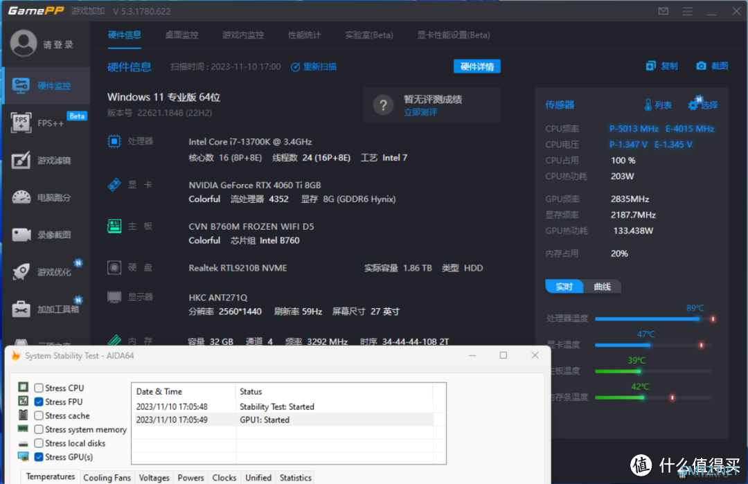Image resolution: width=748 pixels, height=484 pixels.
Task: Select the Stability Test: Started log row
Action: (x=289, y=406)
